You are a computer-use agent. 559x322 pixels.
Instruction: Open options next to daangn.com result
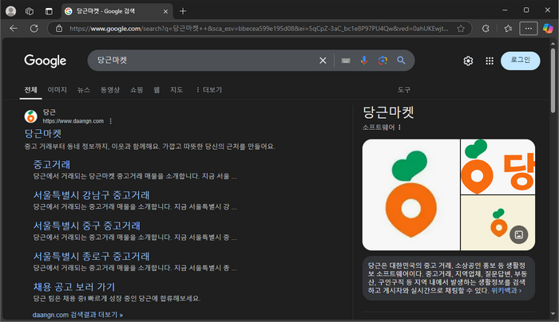[x=111, y=121]
